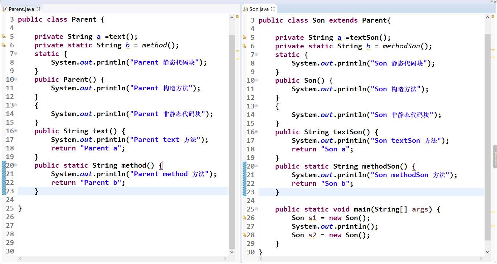Screen dimensions: 497x264
Task: Click "Son textSon 方法" string literal
Action: coord(406,141)
